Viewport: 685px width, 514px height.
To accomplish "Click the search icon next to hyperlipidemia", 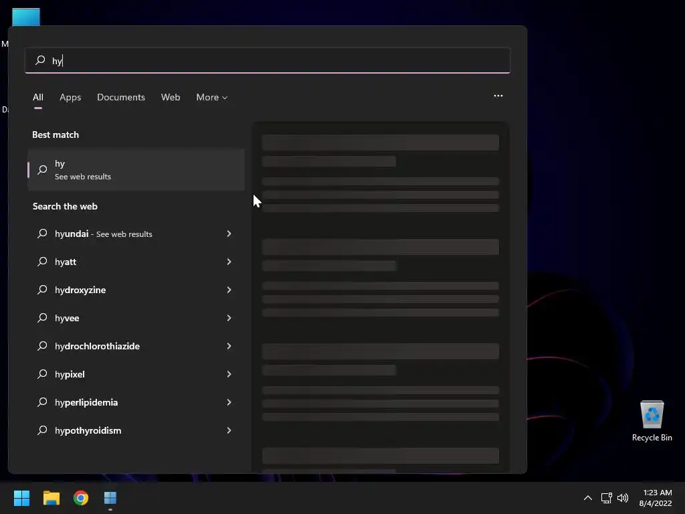I will click(42, 402).
